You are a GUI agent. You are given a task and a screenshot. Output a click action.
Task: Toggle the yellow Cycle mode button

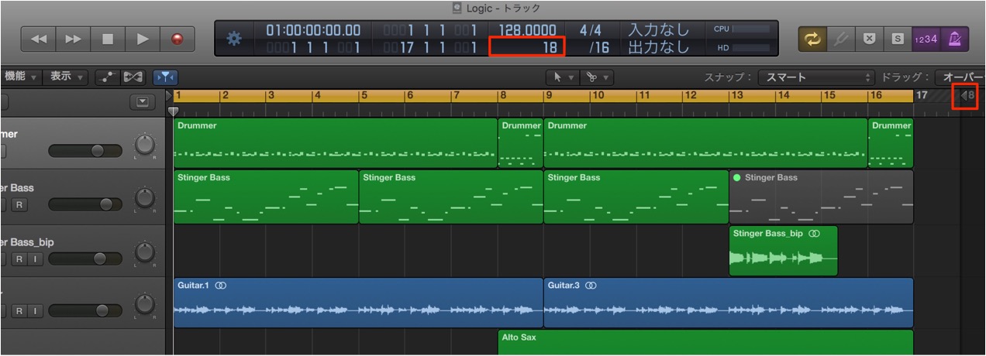click(813, 39)
